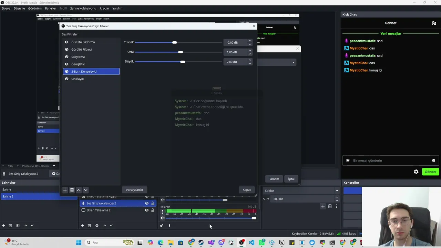441x248 pixels.
Task: Click Kapat to close filters dialog
Action: pyautogui.click(x=247, y=190)
